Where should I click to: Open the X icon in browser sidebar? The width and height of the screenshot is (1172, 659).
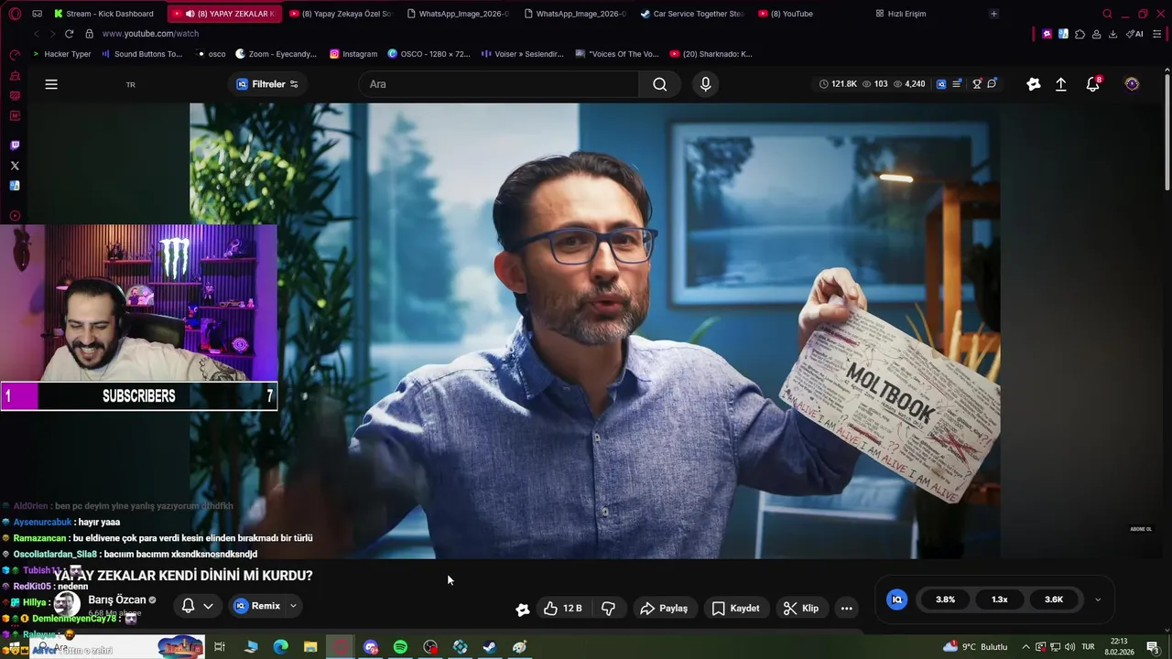(15, 166)
